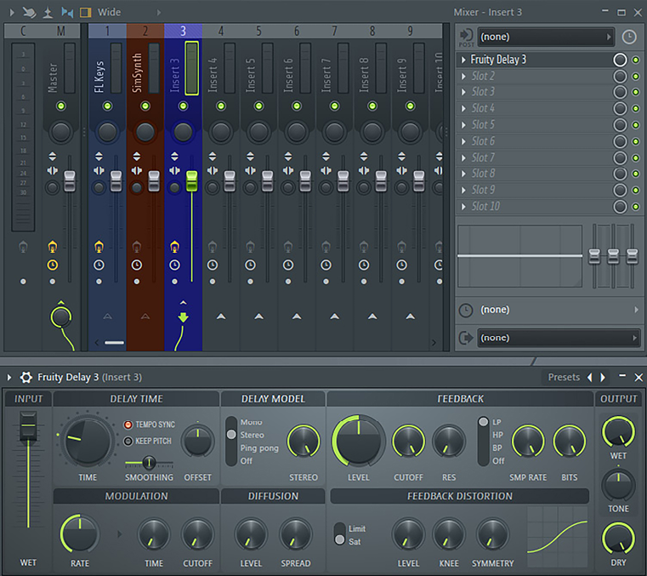
Task: Click phase invert arrows on FL Keys track
Action: click(x=99, y=157)
